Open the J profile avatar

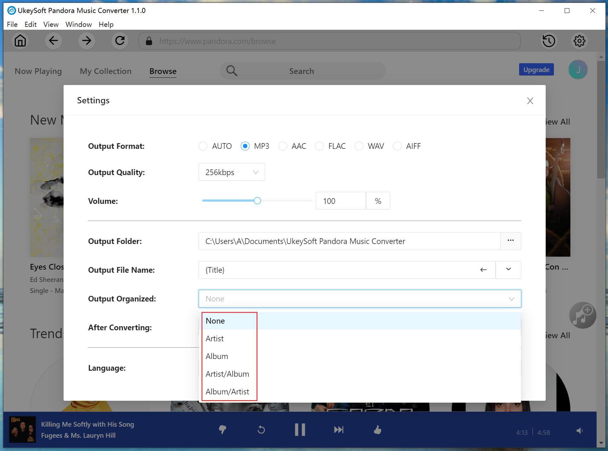tap(578, 70)
